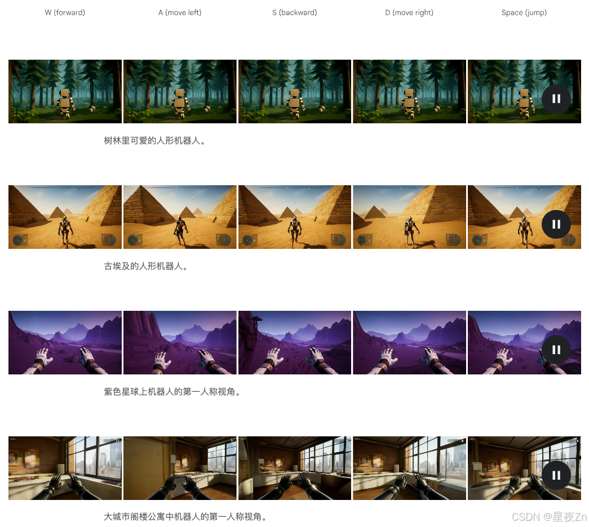The height and width of the screenshot is (527, 589).
Task: Pause the purple planet video row
Action: click(x=556, y=350)
